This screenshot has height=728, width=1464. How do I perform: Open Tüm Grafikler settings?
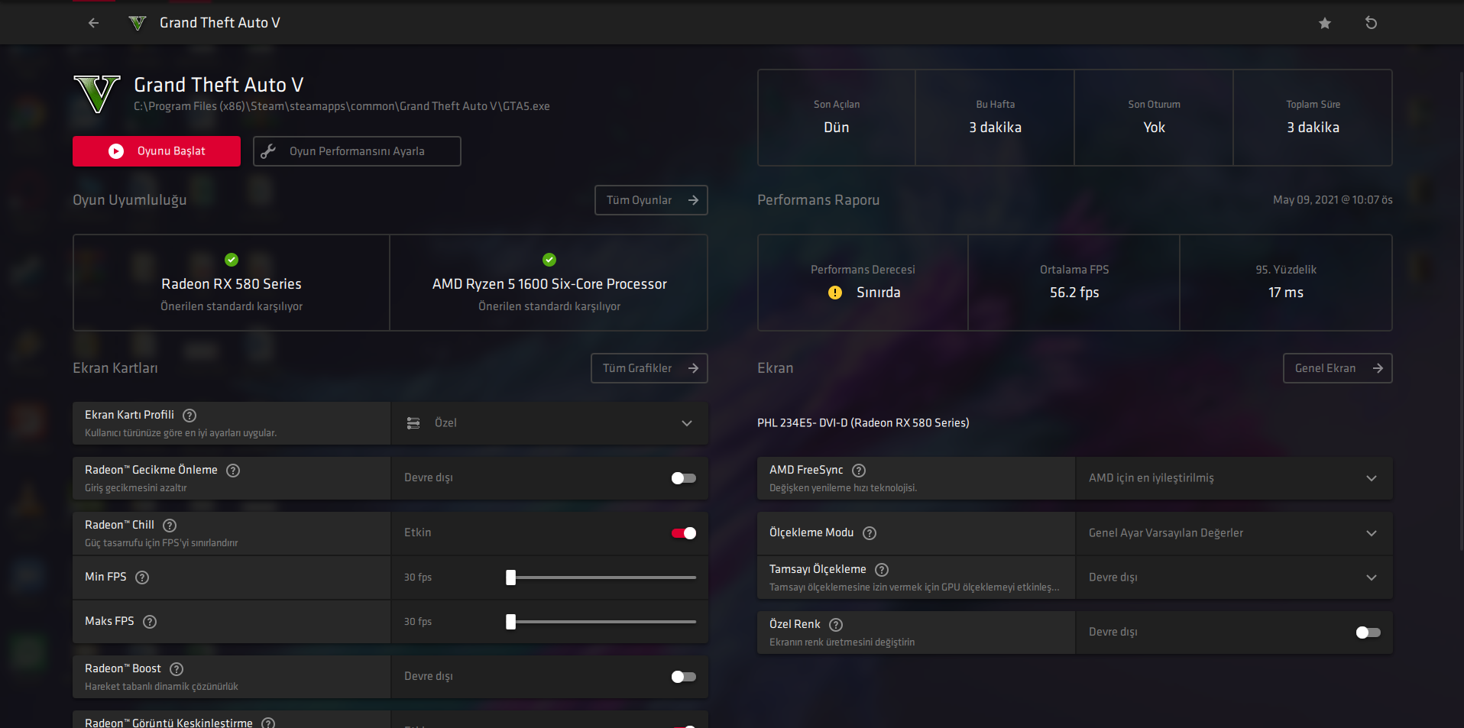[649, 368]
